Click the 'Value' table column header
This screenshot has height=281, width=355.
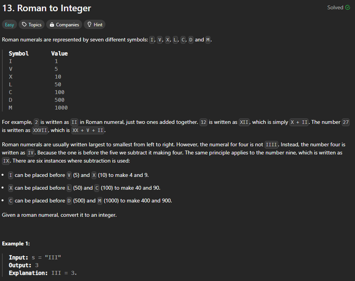tap(59, 53)
